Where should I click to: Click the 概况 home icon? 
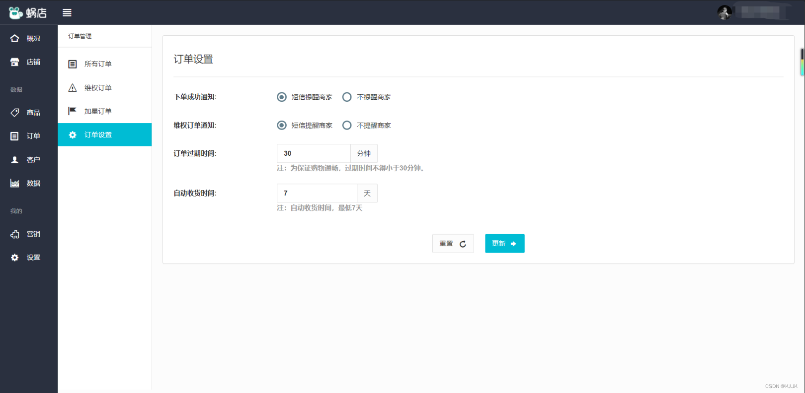[x=15, y=38]
